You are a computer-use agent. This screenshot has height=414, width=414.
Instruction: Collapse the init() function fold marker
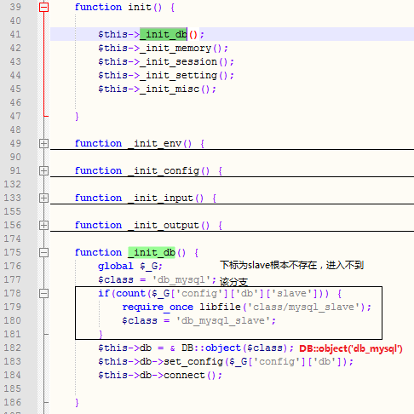[x=43, y=7]
